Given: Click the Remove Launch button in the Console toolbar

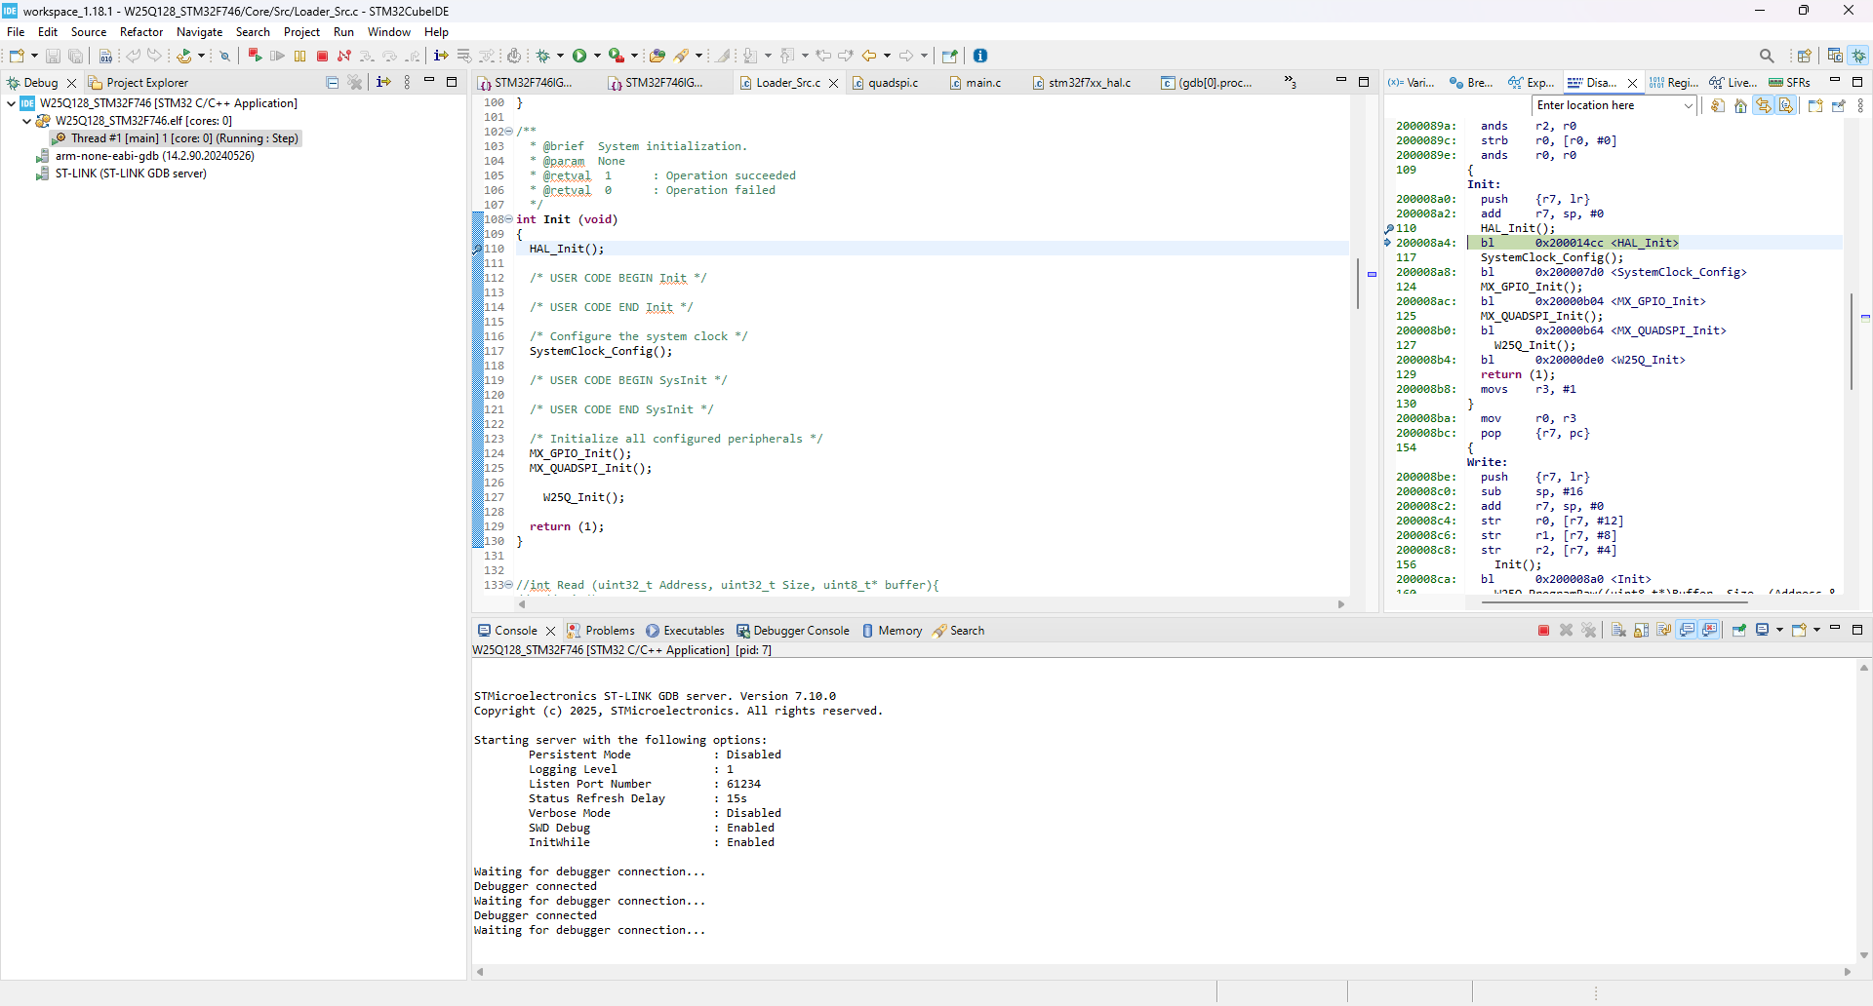Looking at the screenshot, I should coord(1567,630).
